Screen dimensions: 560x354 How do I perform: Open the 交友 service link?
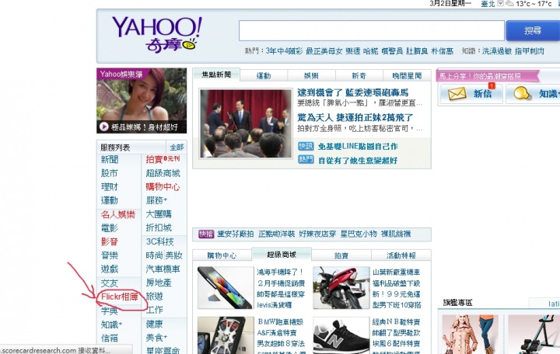coord(110,283)
